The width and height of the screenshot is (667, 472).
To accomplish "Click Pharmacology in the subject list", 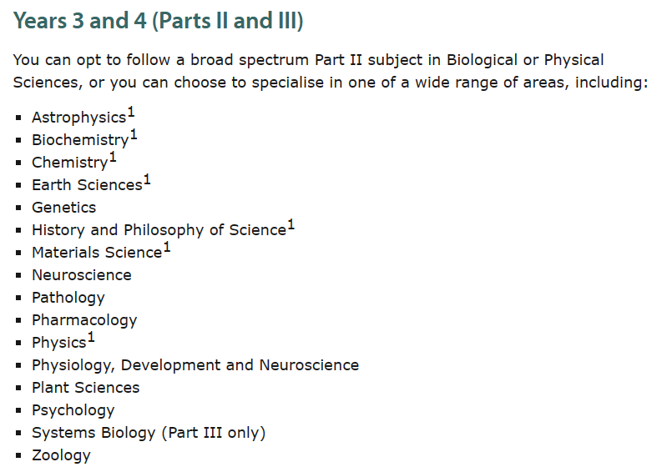I will click(84, 320).
